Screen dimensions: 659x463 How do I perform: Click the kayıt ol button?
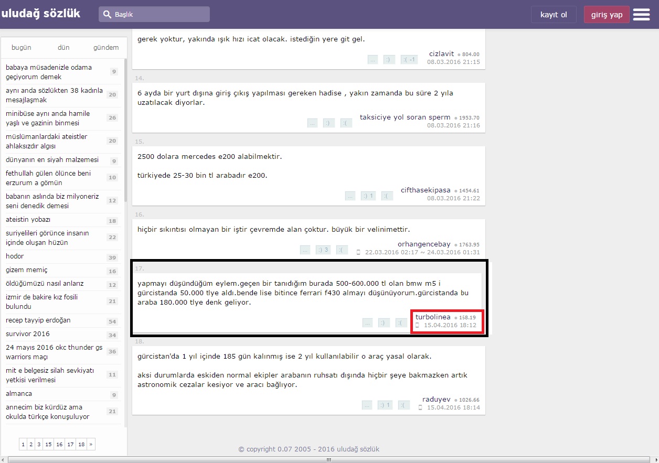(554, 15)
